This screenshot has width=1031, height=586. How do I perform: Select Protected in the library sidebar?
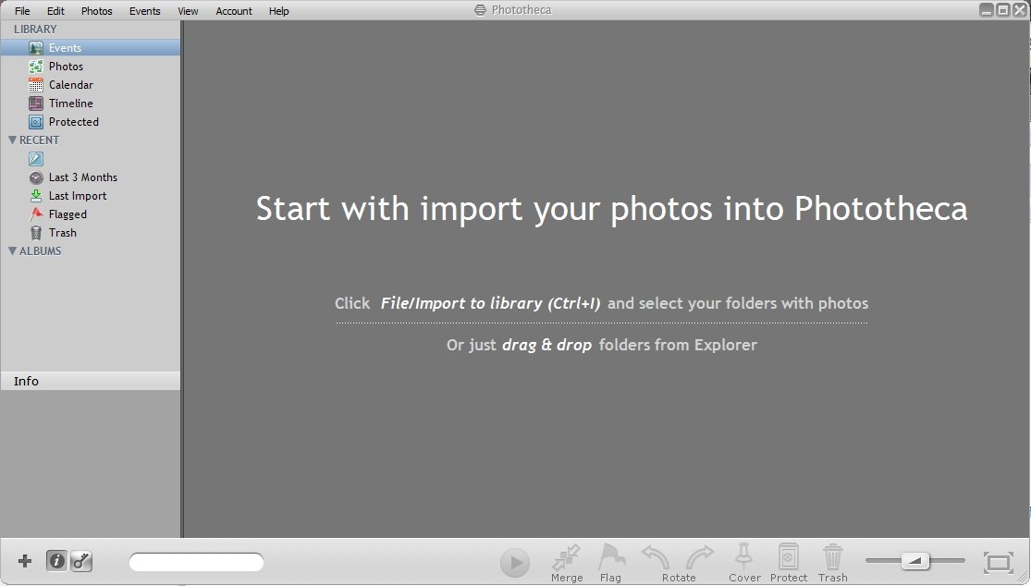click(74, 121)
